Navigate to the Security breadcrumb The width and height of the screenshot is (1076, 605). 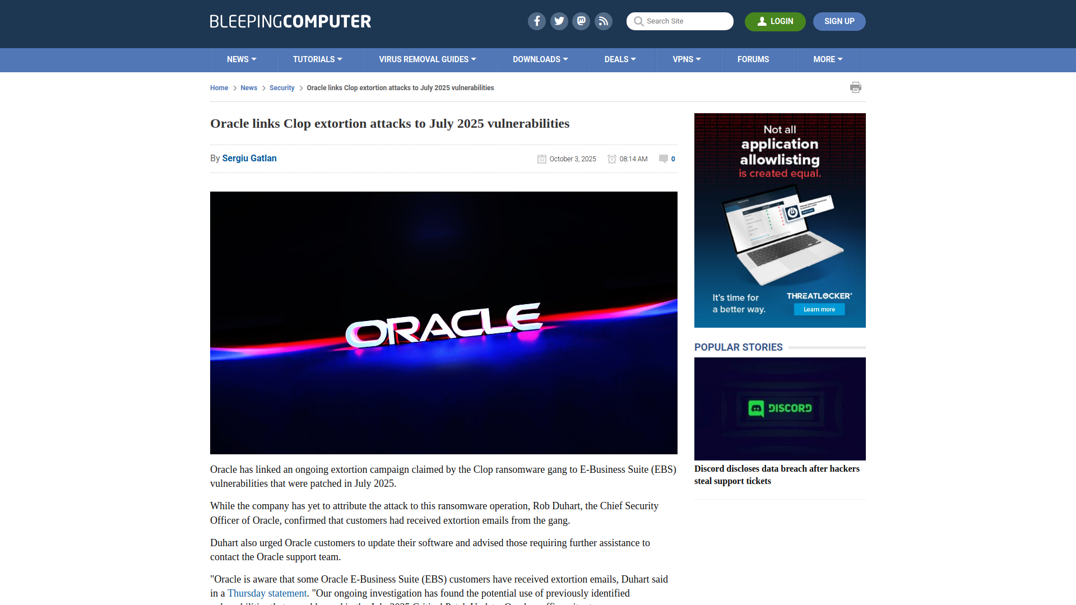(x=282, y=88)
